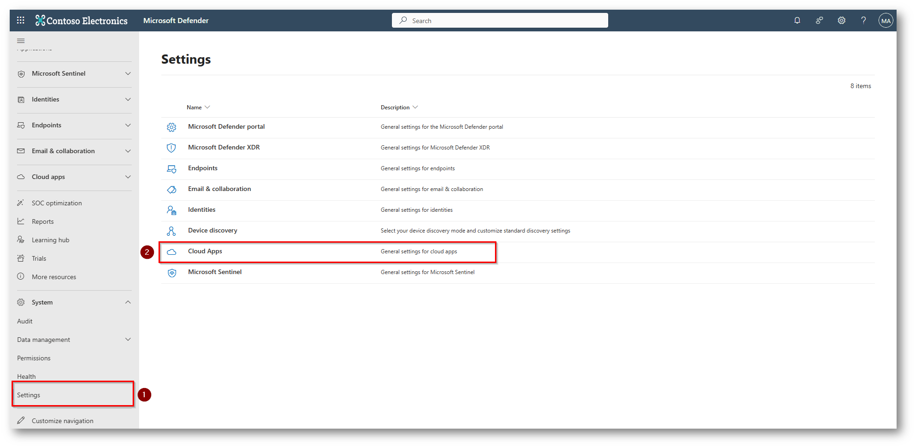Screen dimensions: 916x448
Task: Open Endpoints settings in the list
Action: [x=202, y=168]
